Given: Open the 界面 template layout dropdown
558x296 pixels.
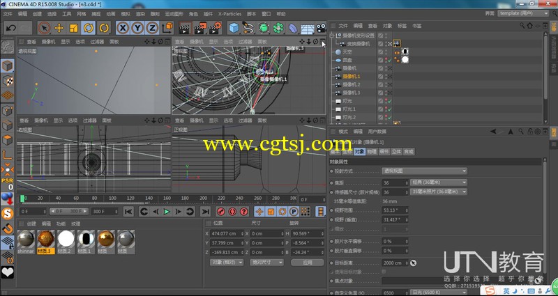Looking at the screenshot, I should click(523, 13).
